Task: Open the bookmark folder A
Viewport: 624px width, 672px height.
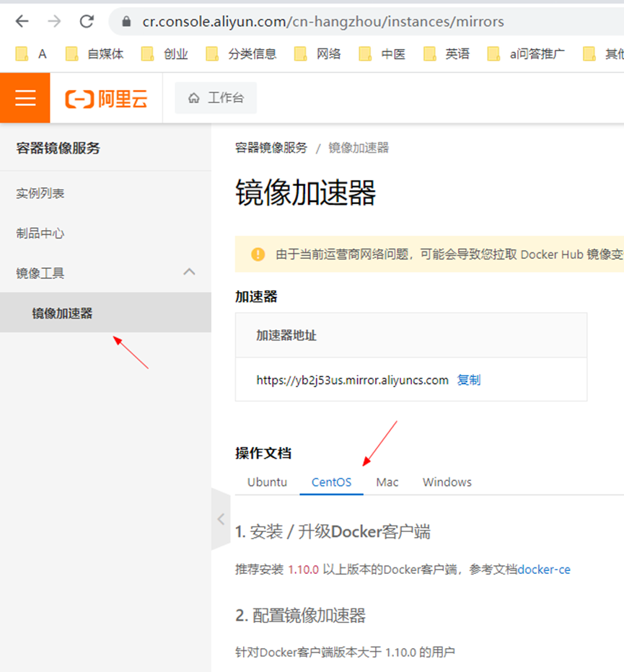Action: click(31, 54)
